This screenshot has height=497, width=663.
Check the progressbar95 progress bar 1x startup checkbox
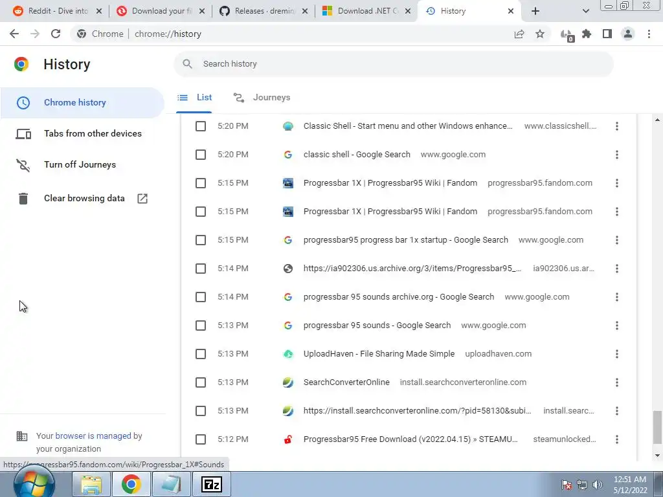tap(201, 240)
